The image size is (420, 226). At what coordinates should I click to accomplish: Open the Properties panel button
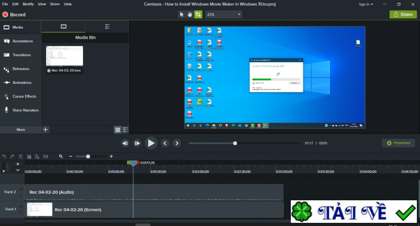coord(397,143)
